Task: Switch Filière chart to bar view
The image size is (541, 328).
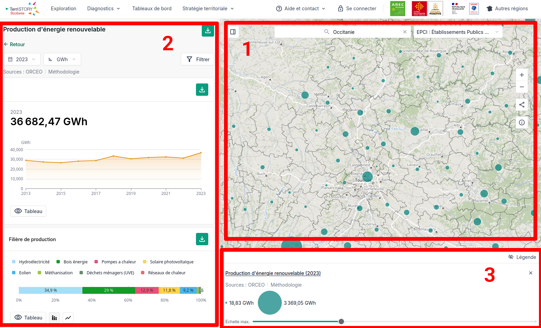Action: pos(54,318)
